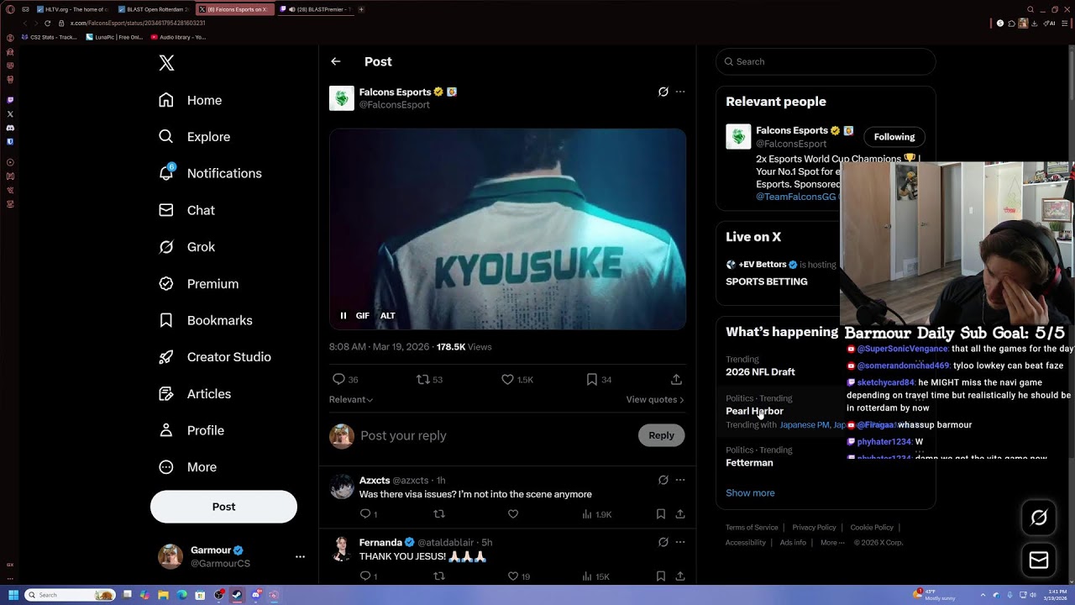This screenshot has height=605, width=1075.
Task: Open File Explorer from the taskbar
Action: [164, 595]
